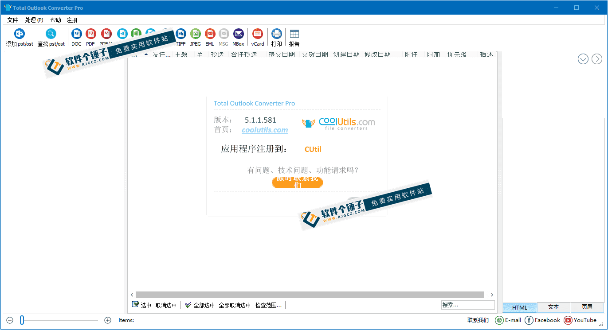Click the 检查范围... button
This screenshot has height=330, width=608.
(x=268, y=305)
